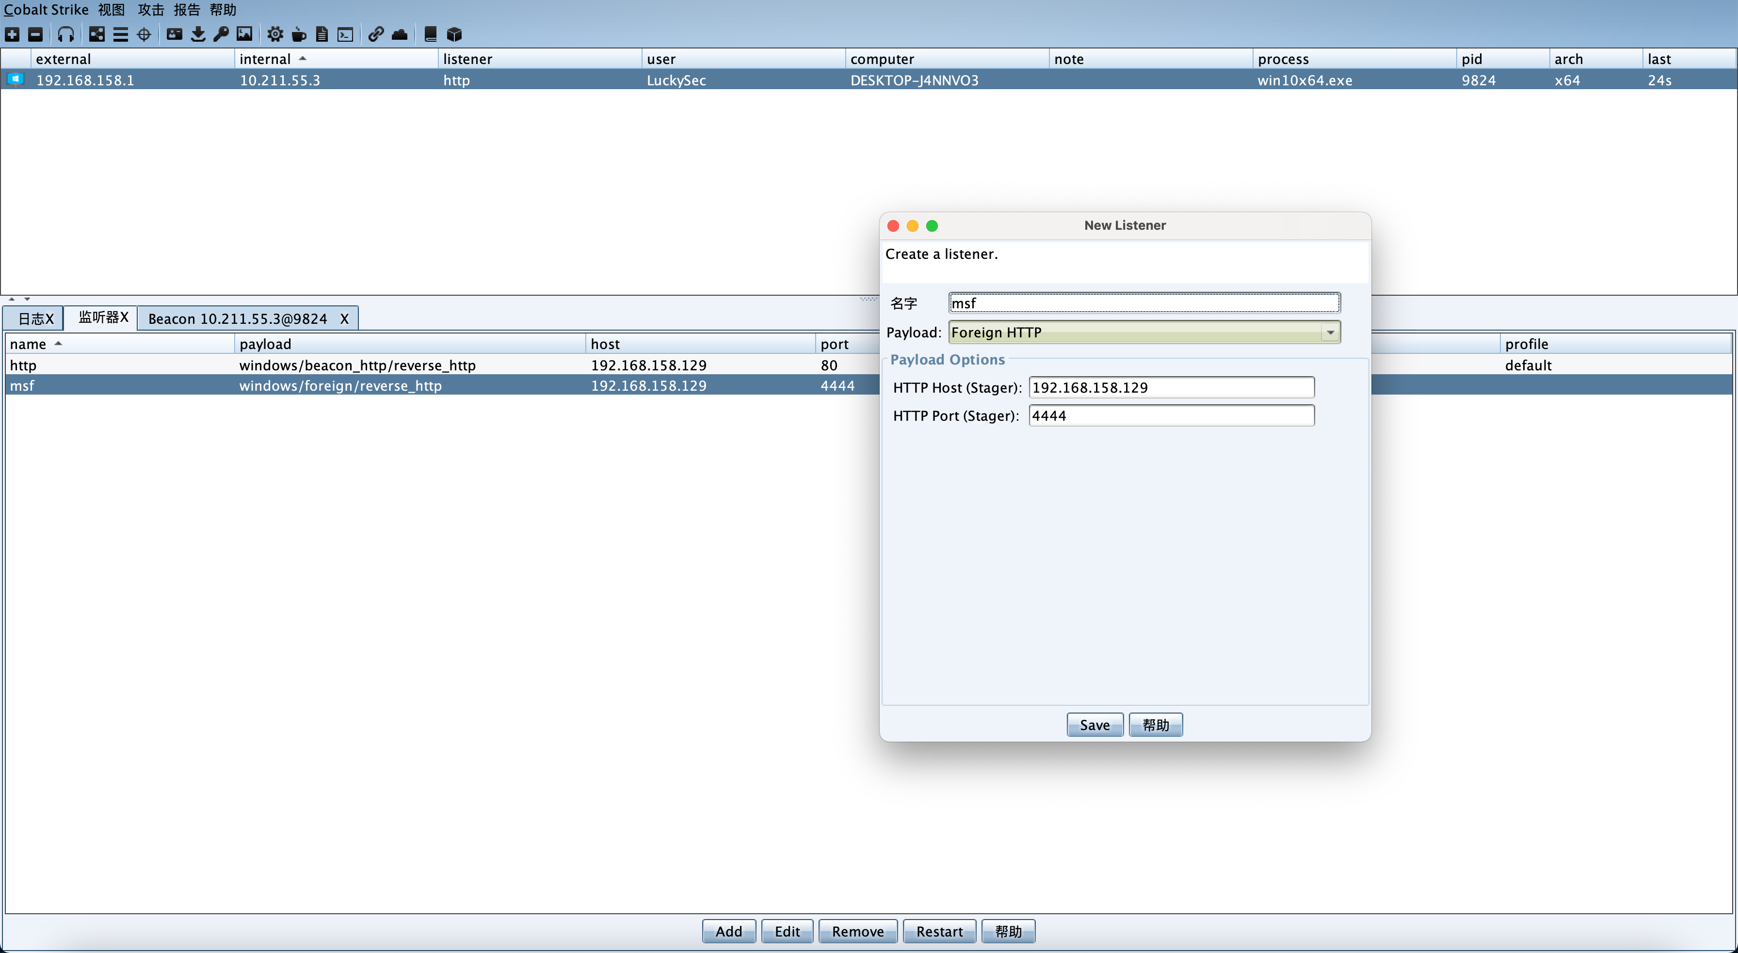Open the 攻击 menu
Image resolution: width=1738 pixels, height=953 pixels.
point(150,9)
